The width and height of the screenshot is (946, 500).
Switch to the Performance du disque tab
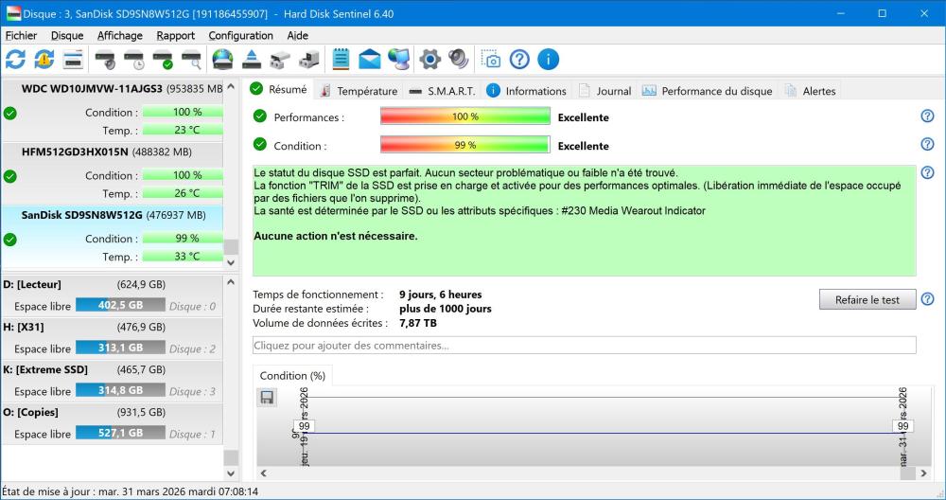(707, 91)
